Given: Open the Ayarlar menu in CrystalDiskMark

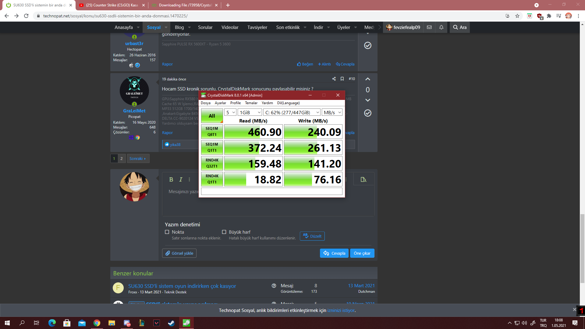Looking at the screenshot, I should [220, 103].
